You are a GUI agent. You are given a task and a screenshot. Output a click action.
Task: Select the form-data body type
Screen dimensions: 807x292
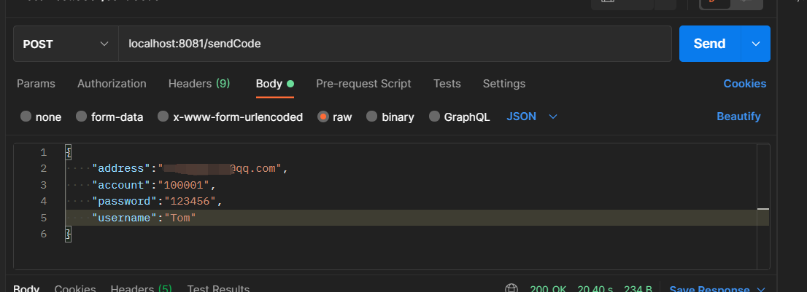pos(109,117)
